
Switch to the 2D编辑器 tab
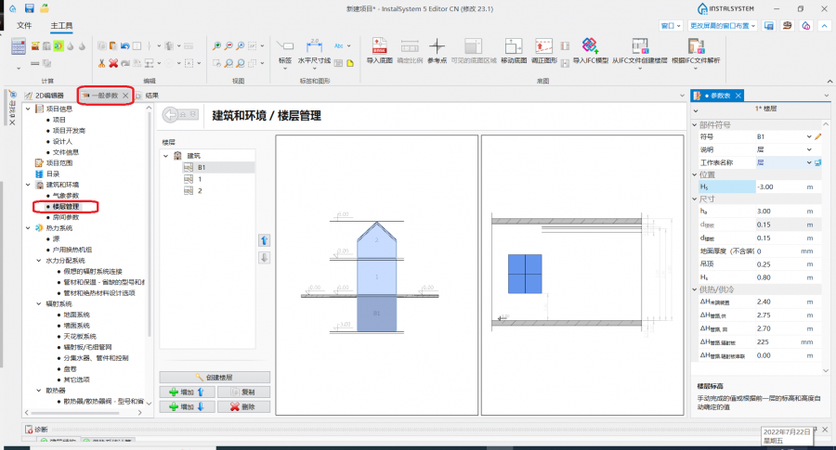tap(46, 95)
